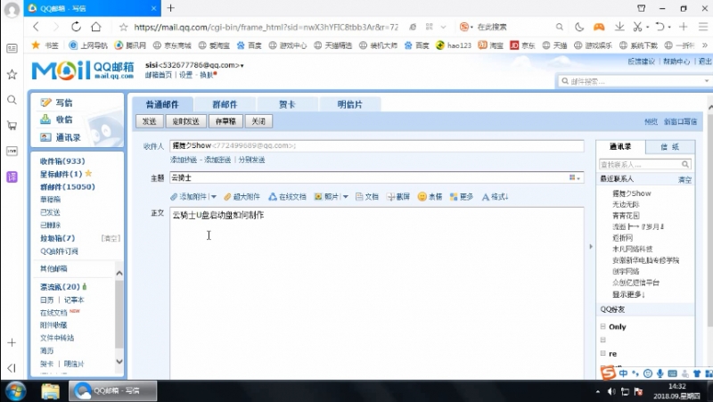Click the recipient input field
Viewport: 713px width, 402px height.
(376, 145)
